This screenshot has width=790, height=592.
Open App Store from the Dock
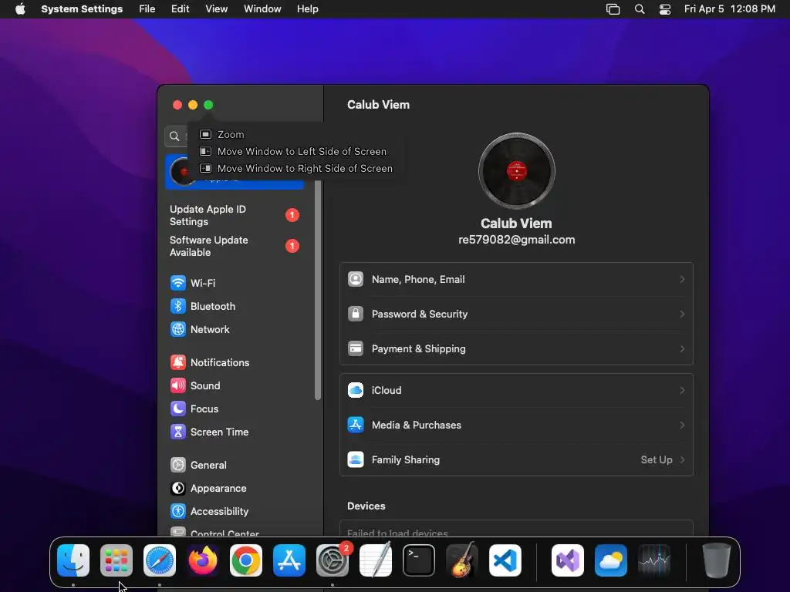point(289,560)
